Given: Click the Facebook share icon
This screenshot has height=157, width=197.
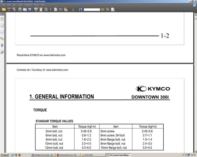Looking at the screenshot, I should click(30, 9).
